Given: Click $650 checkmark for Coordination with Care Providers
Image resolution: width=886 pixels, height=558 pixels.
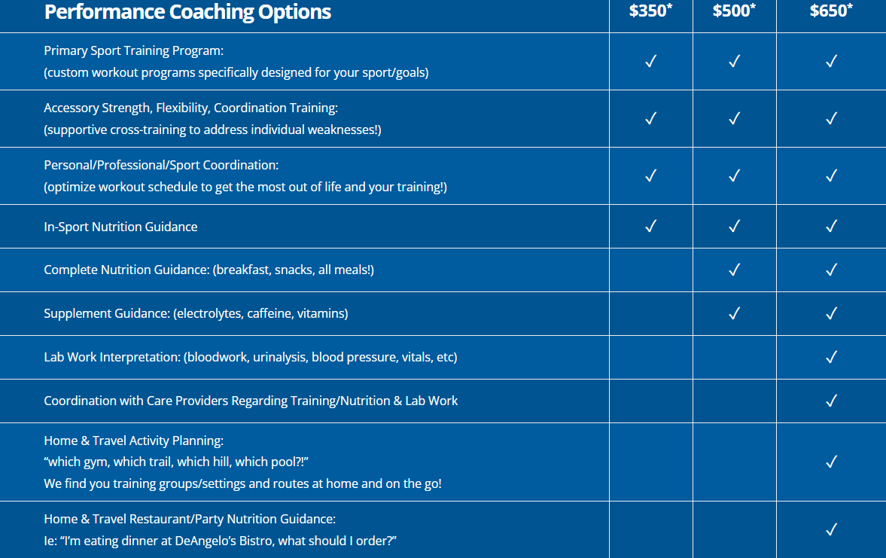Looking at the screenshot, I should coord(831,401).
